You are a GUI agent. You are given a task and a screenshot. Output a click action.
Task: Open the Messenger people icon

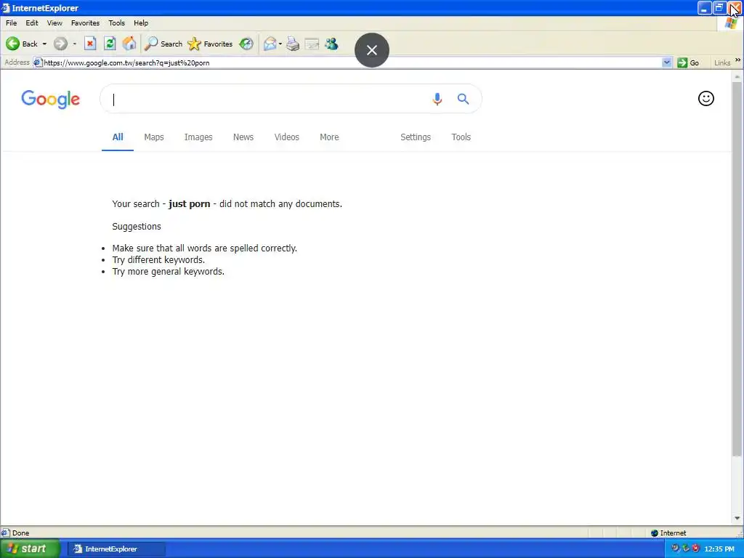tap(331, 44)
